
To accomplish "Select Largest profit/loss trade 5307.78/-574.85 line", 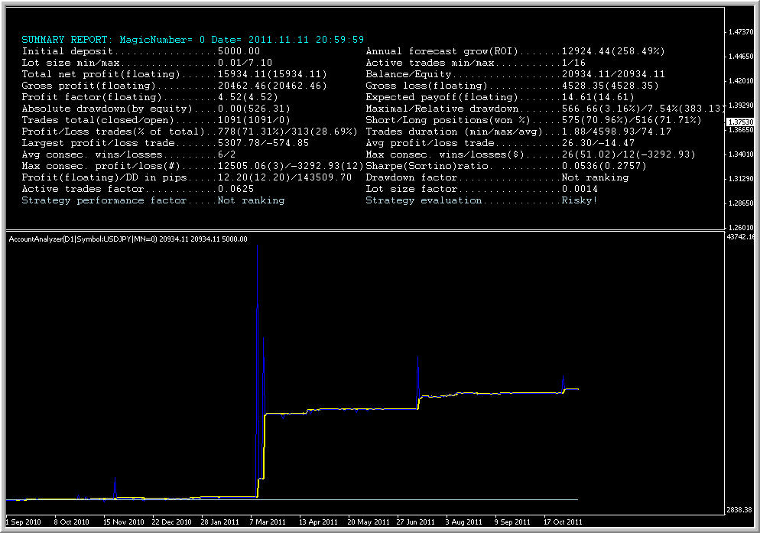I will [165, 143].
